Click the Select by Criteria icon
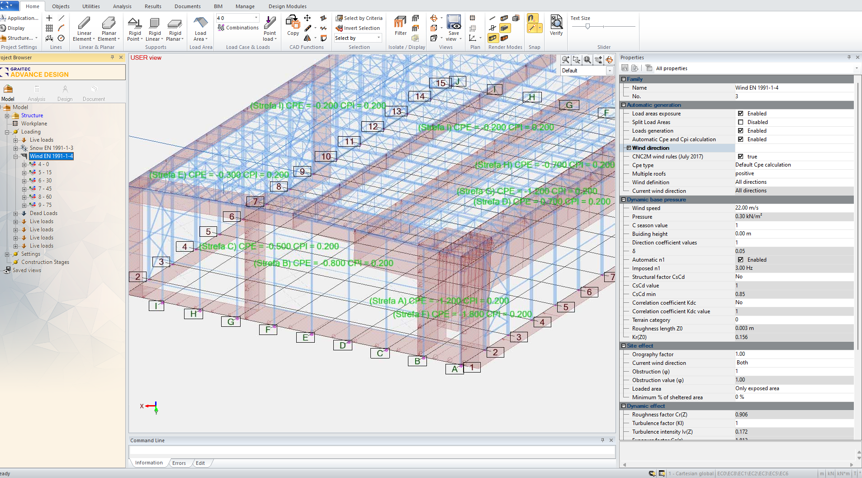Screen dimensions: 862x478 (339, 18)
